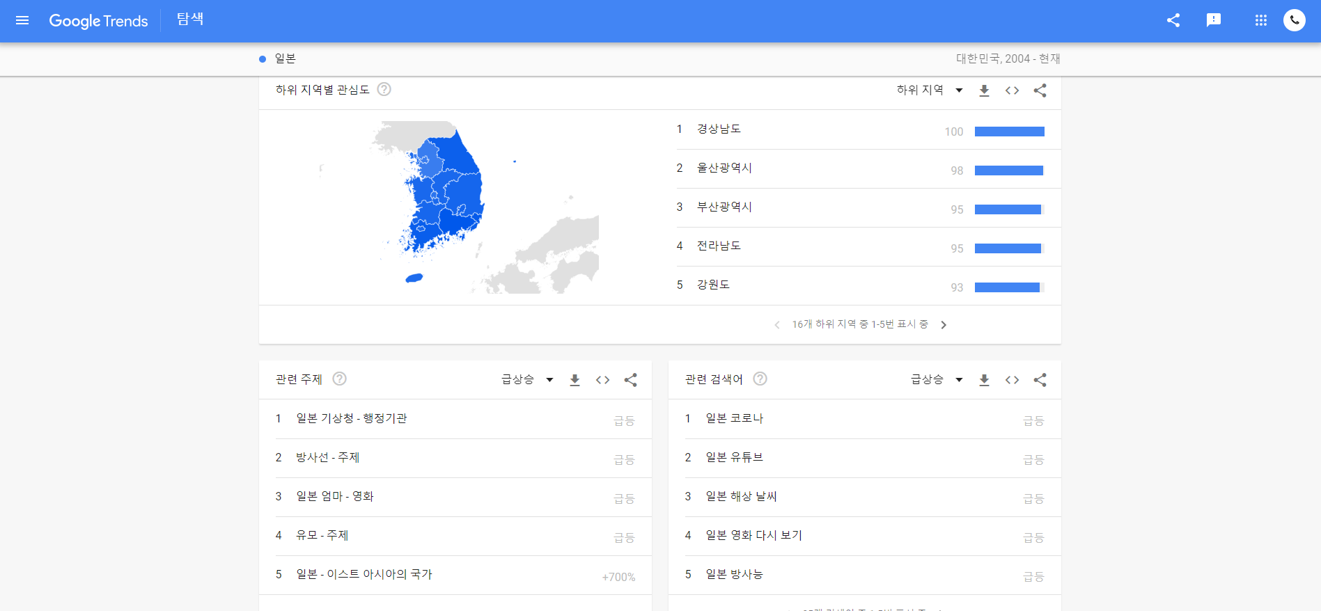Expand the 하위 지역 dropdown
The height and width of the screenshot is (611, 1321).
pyautogui.click(x=930, y=90)
